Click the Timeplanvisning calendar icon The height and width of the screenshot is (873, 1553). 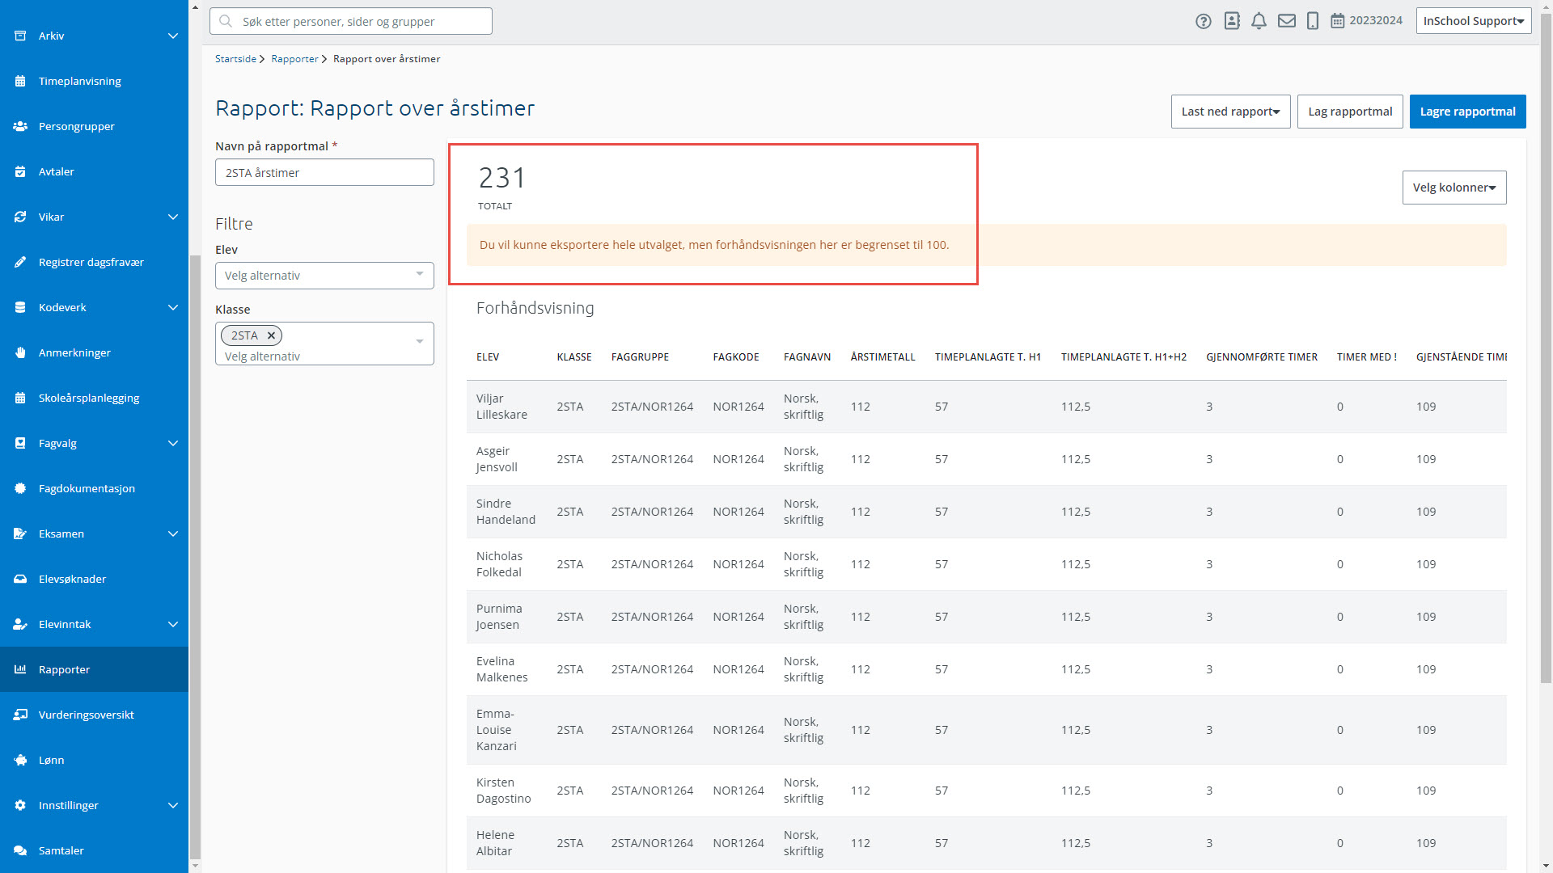(20, 81)
